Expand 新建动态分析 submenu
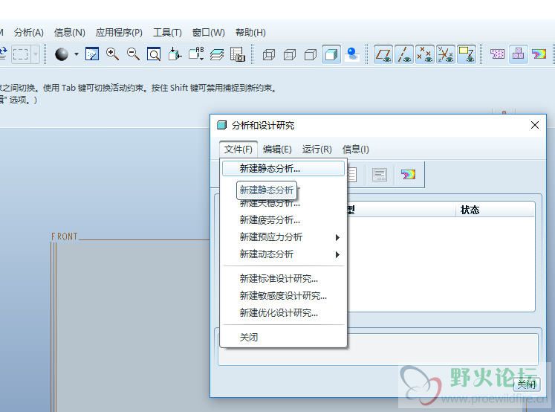The image size is (555, 412). point(283,254)
